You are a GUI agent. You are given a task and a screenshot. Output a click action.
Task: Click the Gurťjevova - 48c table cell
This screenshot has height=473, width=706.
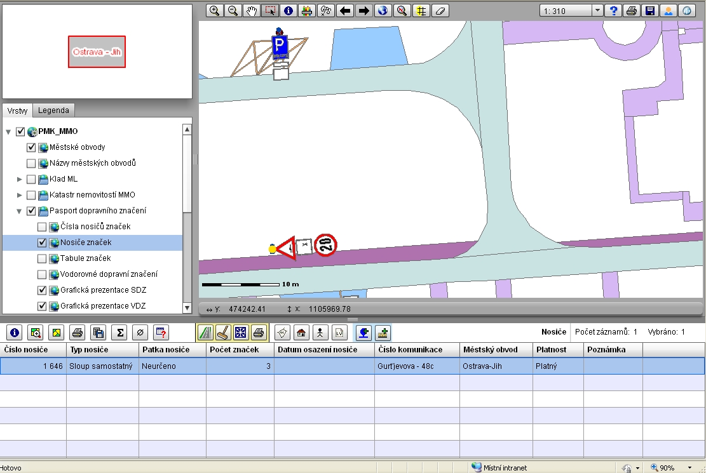pyautogui.click(x=417, y=366)
